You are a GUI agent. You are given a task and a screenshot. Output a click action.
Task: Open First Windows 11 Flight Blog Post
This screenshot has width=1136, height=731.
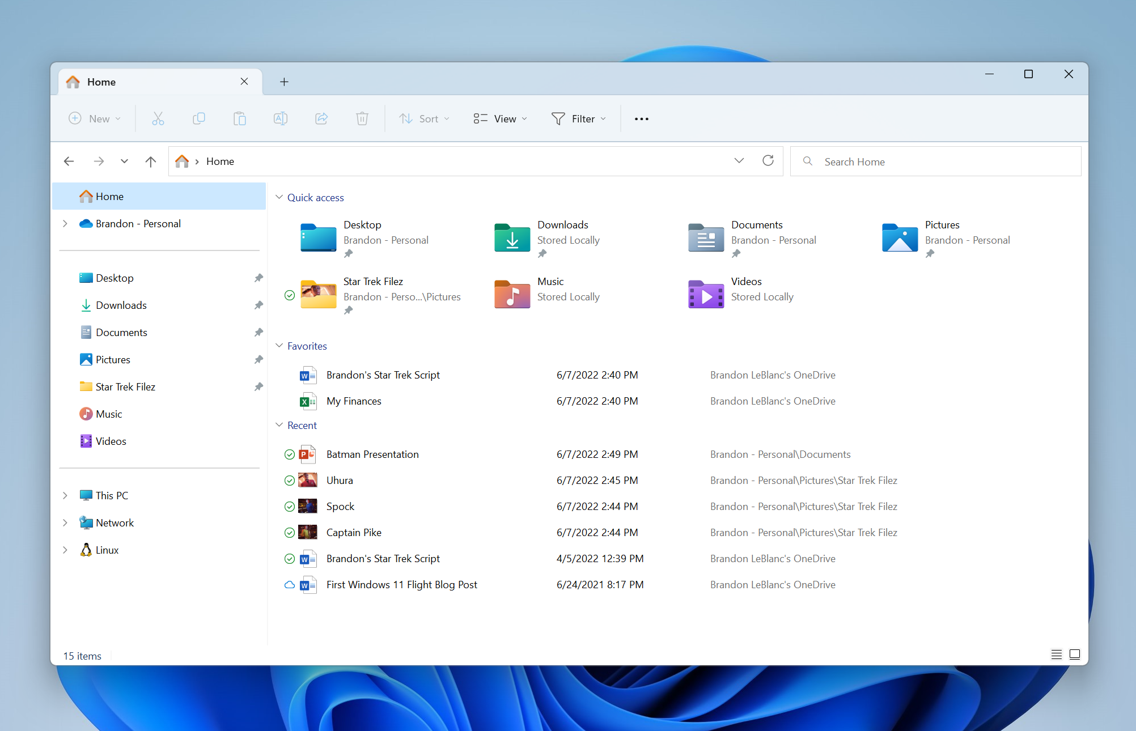pyautogui.click(x=401, y=584)
